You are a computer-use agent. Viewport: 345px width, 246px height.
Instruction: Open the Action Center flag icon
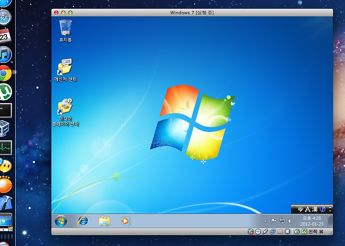[x=274, y=221]
